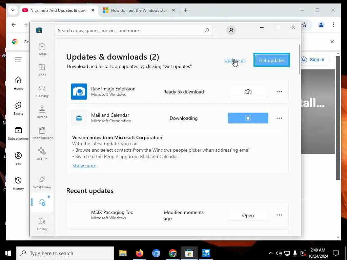Click the YouTube page scrollbar
Screen dimensions: 347x260
[x=338, y=117]
